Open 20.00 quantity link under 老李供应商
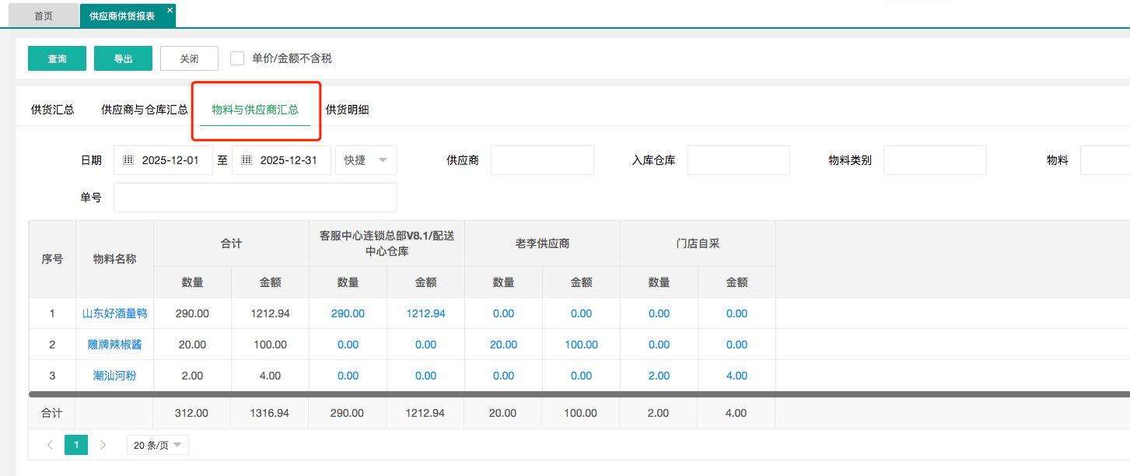Screen dimensions: 1130x476 [503, 345]
